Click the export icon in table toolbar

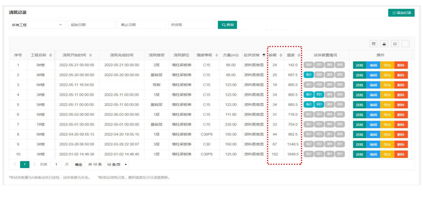[x=384, y=44]
